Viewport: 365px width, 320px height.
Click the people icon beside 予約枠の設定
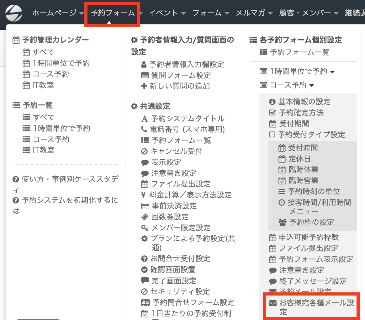(283, 222)
